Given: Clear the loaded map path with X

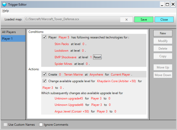Looking at the screenshot, I should (127, 19).
